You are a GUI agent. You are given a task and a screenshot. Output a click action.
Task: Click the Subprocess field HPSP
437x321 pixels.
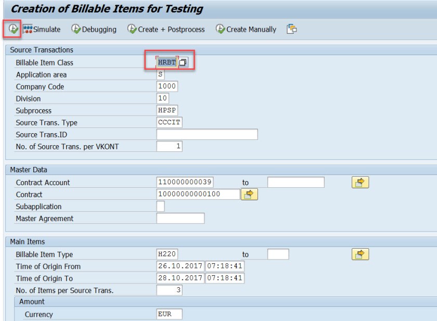[167, 110]
